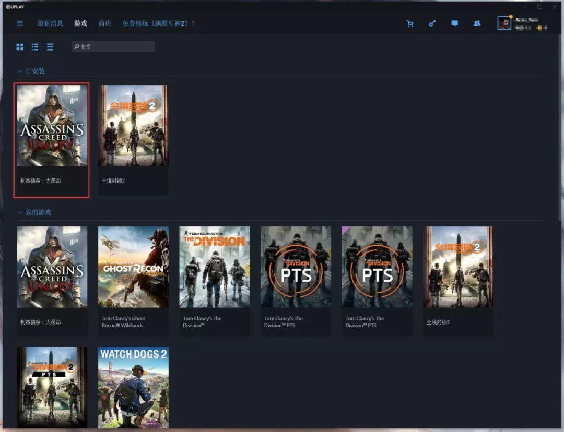This screenshot has width=564, height=432.
Task: Open 全境封锁2 in the 我的游戏 section
Action: pyautogui.click(x=458, y=281)
